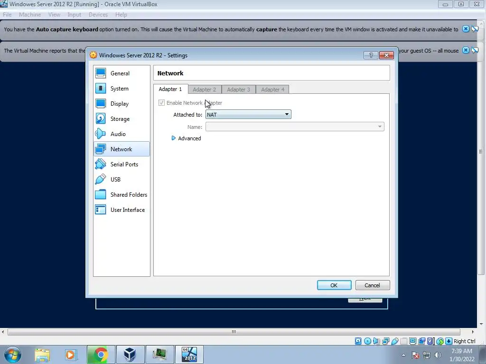Viewport: 486px width, 364px height.
Task: Select Shared Folders label in sidebar
Action: (129, 195)
